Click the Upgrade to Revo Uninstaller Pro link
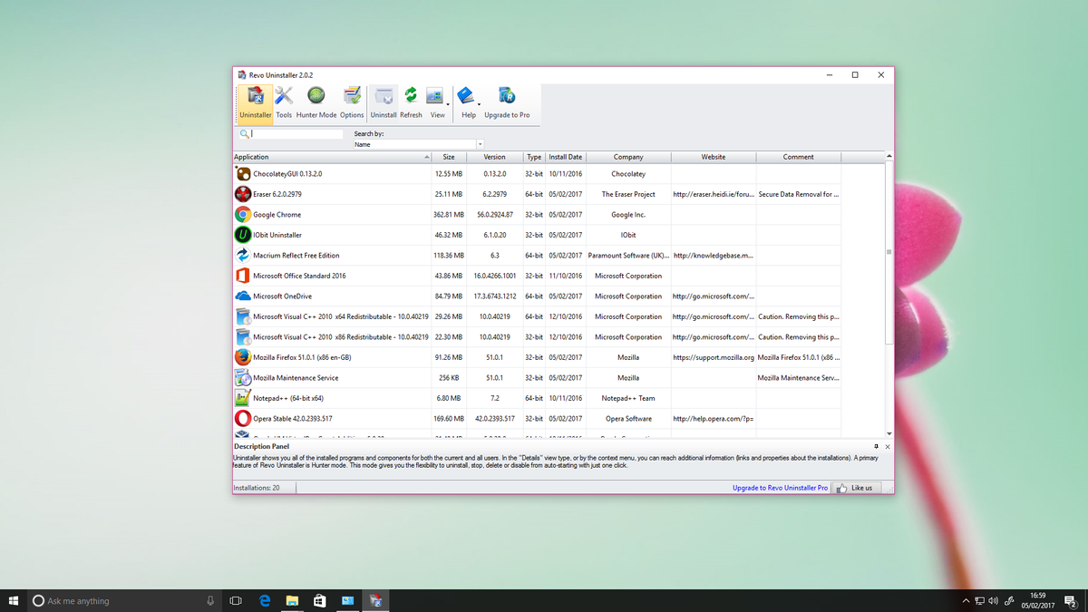Image resolution: width=1088 pixels, height=612 pixels. [x=779, y=487]
